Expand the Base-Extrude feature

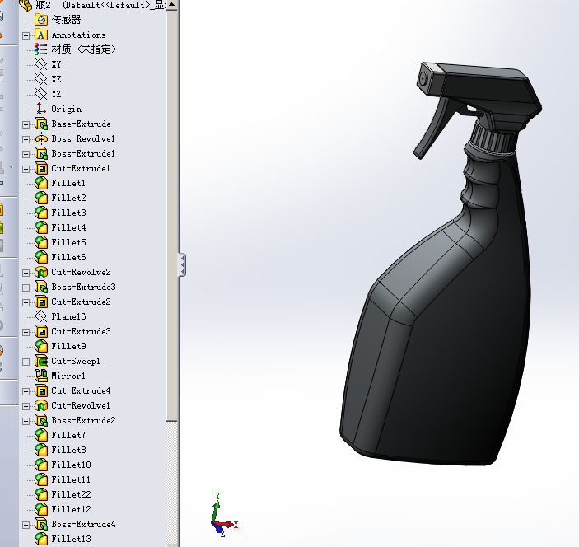coord(26,124)
